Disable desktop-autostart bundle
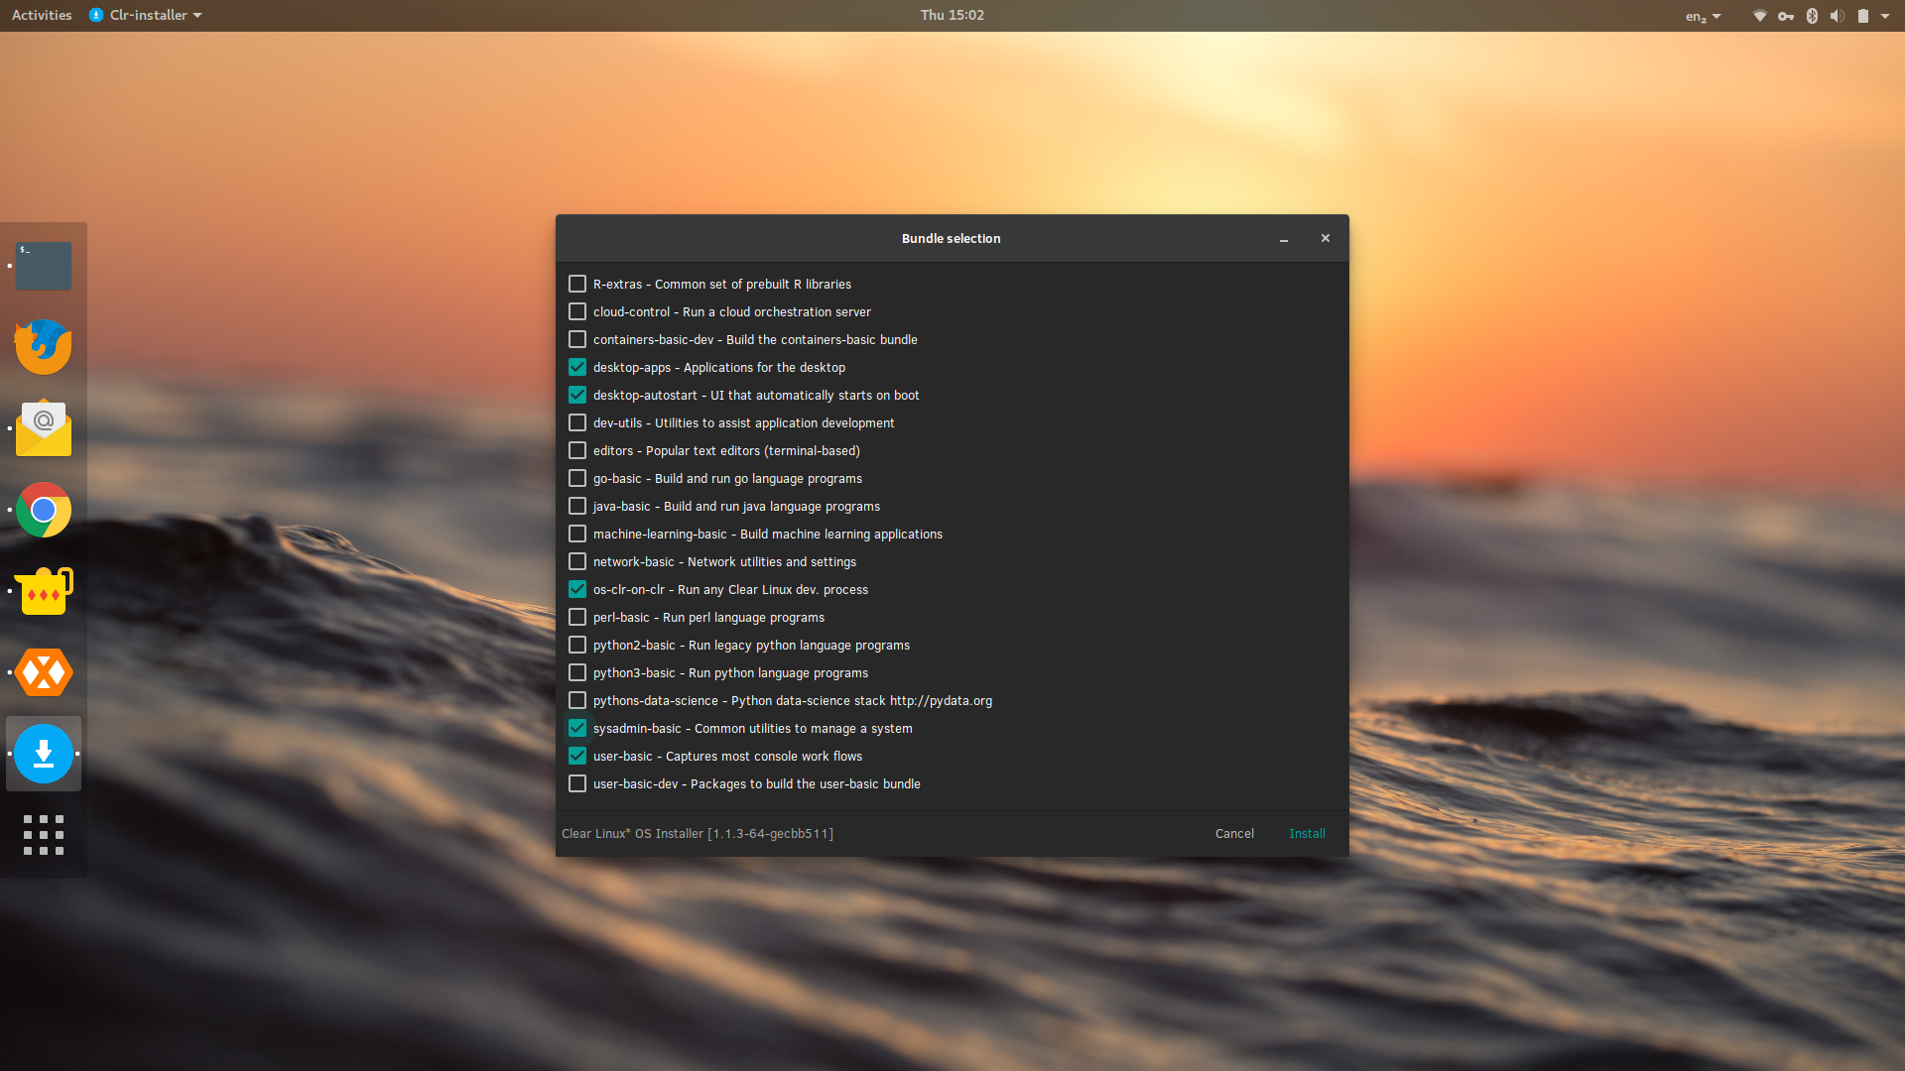 tap(577, 395)
